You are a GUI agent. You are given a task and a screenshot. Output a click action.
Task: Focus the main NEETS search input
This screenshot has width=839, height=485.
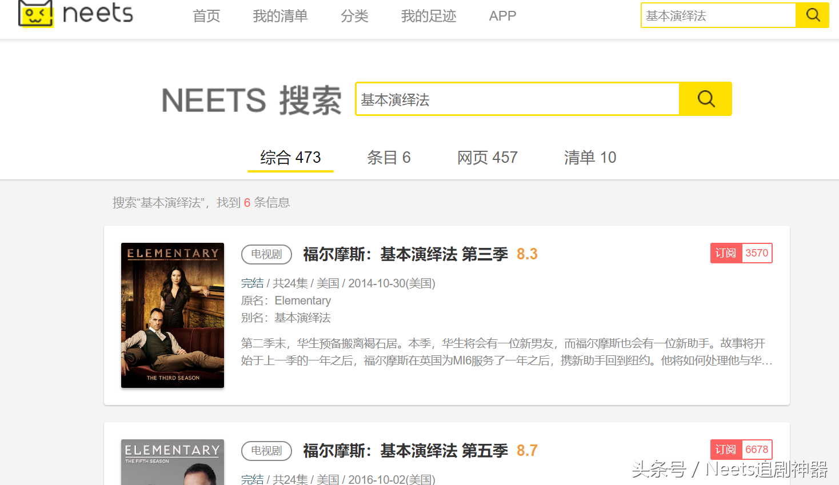coord(518,99)
